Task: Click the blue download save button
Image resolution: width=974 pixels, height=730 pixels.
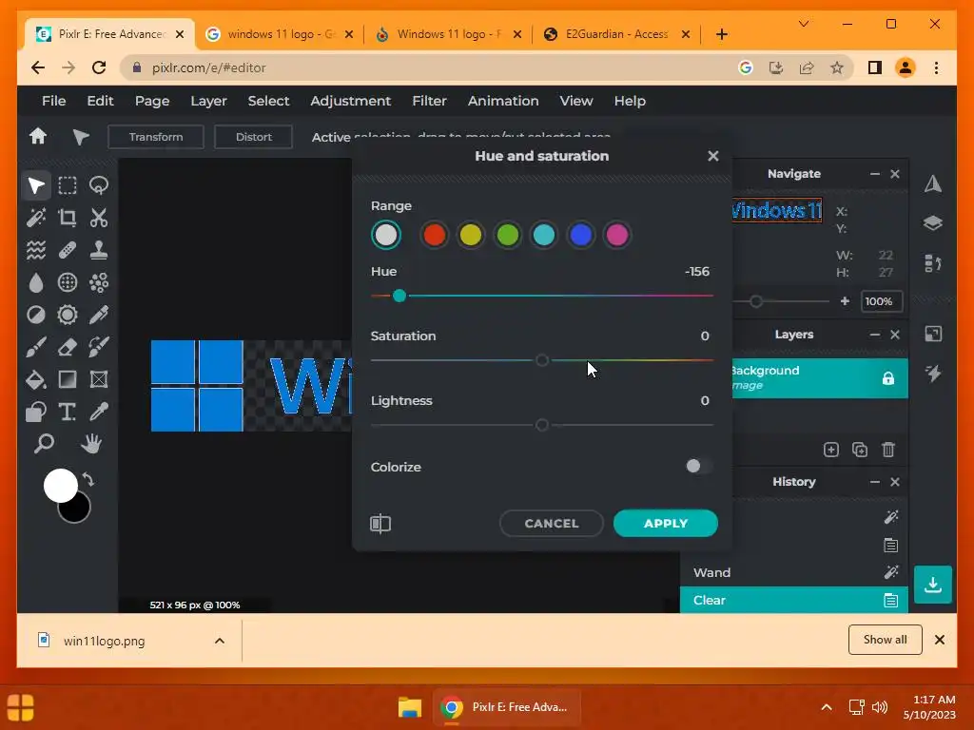Action: pos(932,585)
